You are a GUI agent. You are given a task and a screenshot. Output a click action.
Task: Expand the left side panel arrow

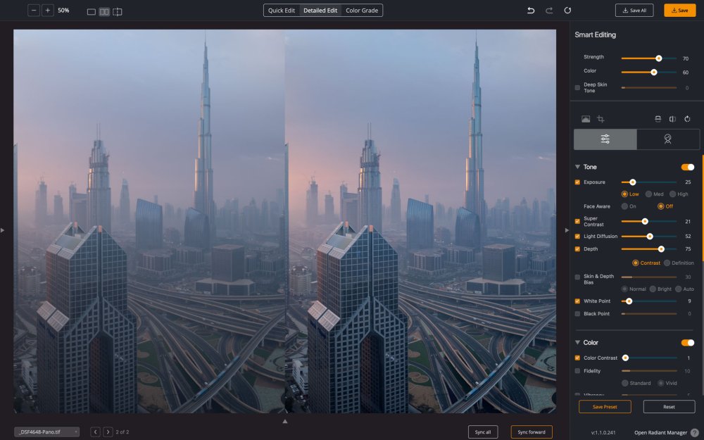tap(3, 230)
